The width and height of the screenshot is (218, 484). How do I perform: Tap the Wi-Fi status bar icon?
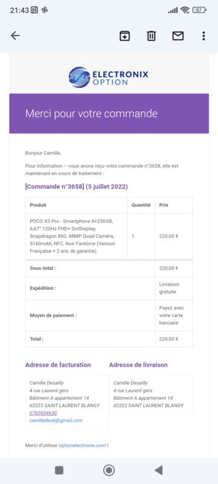tap(185, 10)
